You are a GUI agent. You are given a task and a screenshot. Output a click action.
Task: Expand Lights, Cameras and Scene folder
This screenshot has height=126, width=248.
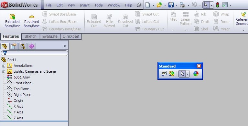click(x=4, y=72)
